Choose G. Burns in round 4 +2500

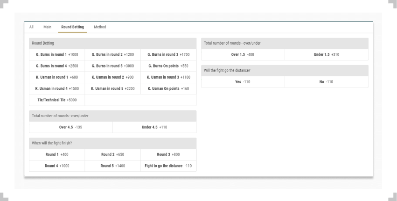pyautogui.click(x=57, y=66)
